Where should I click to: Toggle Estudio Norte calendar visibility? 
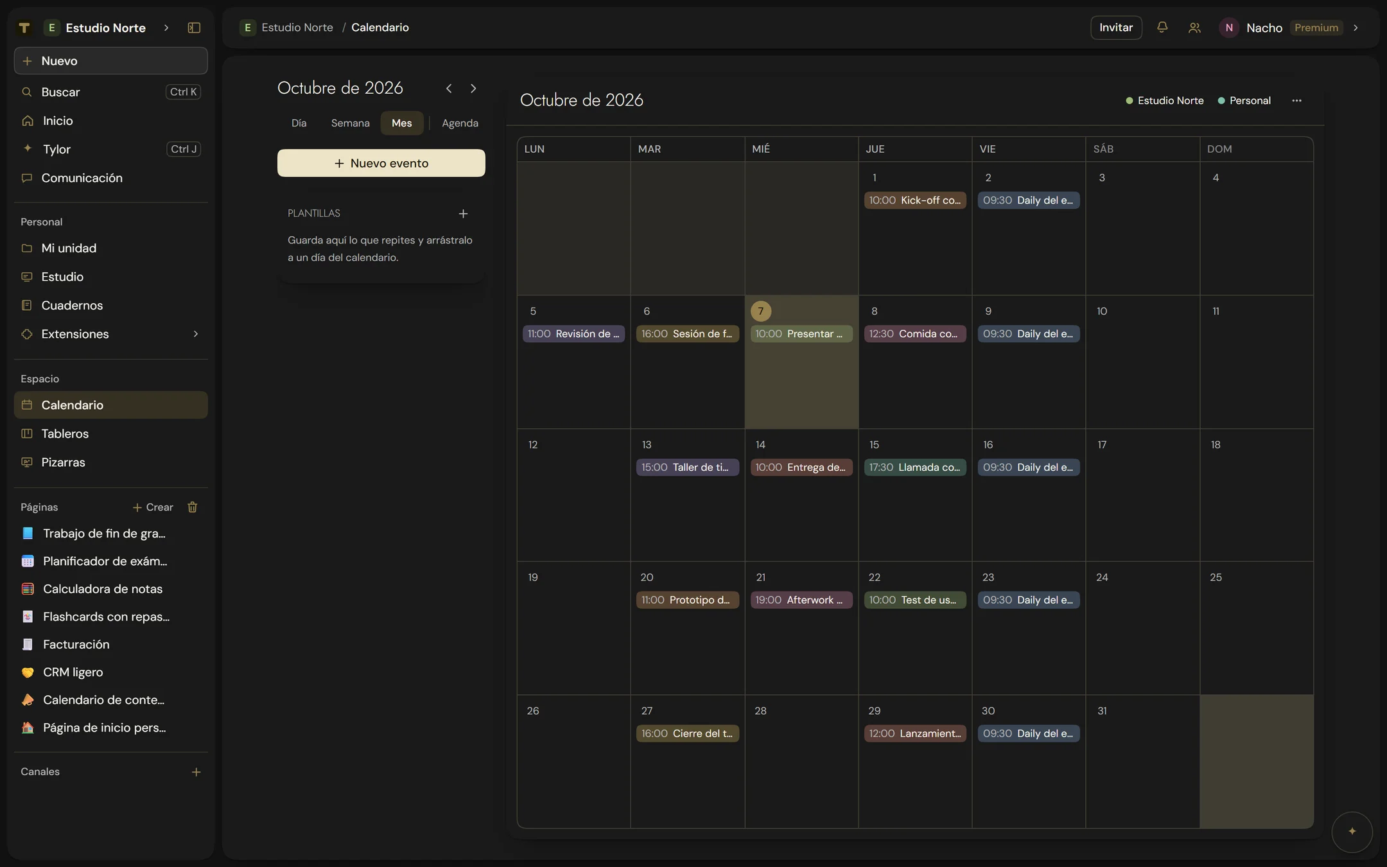pyautogui.click(x=1165, y=101)
